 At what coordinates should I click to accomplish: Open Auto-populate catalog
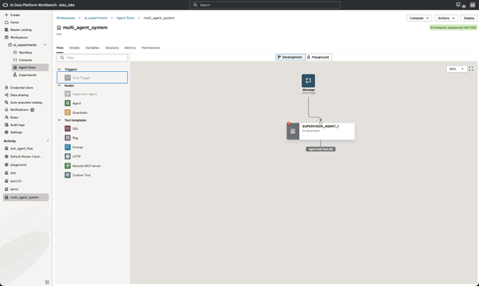tap(23, 102)
